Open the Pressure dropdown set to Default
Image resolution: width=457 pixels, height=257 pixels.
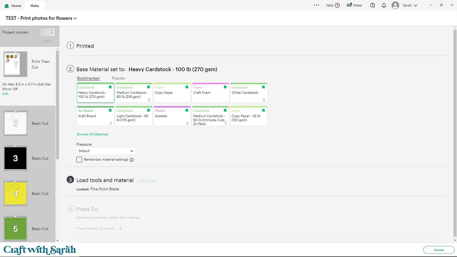pyautogui.click(x=106, y=151)
